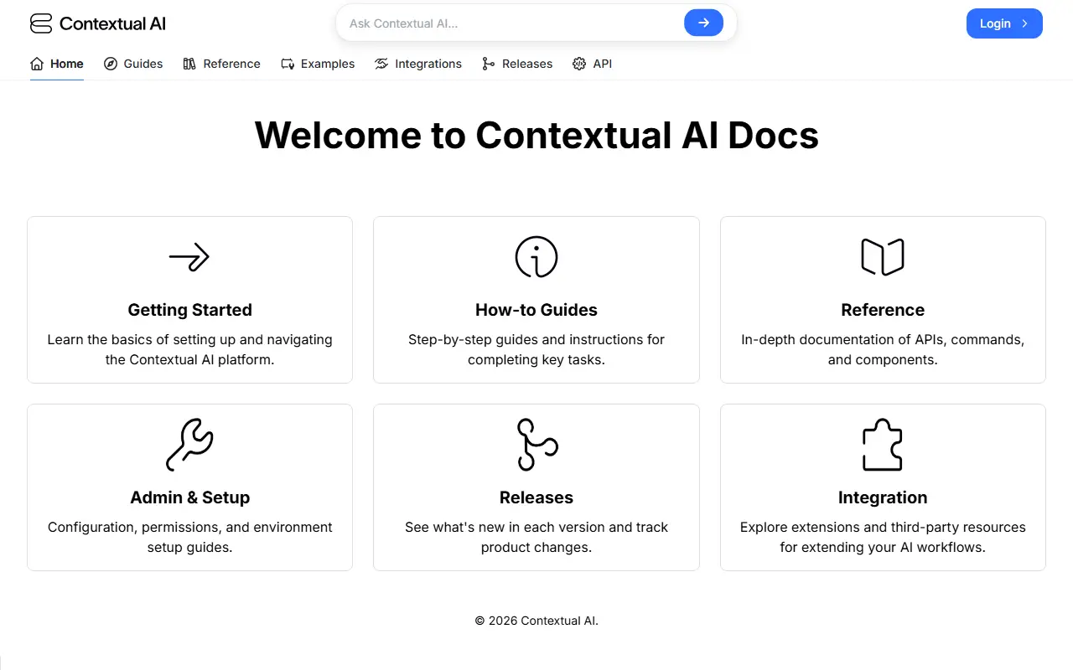Click the info icon on How-to Guides card

click(x=536, y=257)
